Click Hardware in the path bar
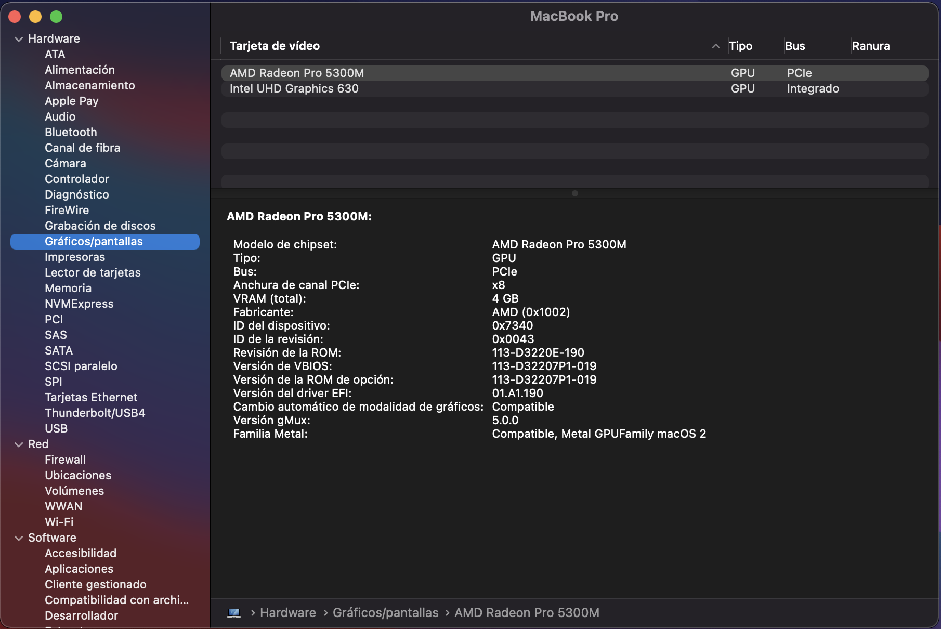The height and width of the screenshot is (629, 941). (287, 613)
